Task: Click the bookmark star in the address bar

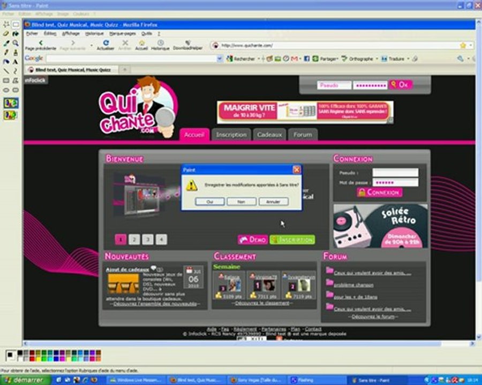Action: [463, 45]
